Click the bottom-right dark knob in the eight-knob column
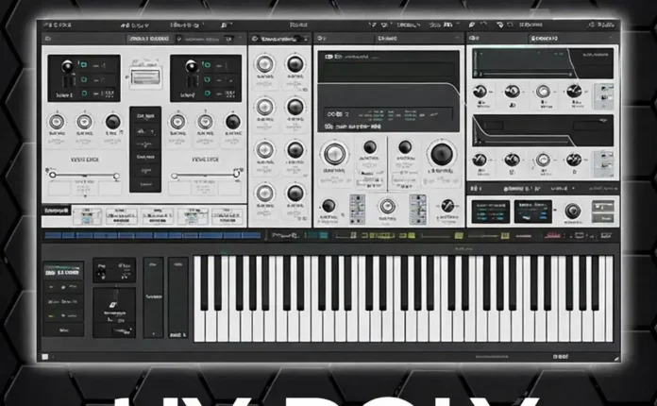Viewport: 657px width, 406px height. point(295,194)
